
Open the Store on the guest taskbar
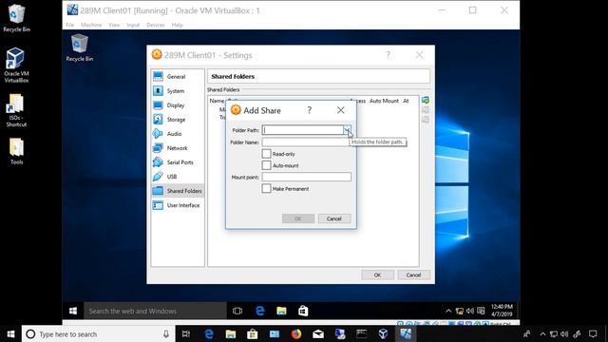pos(303,311)
